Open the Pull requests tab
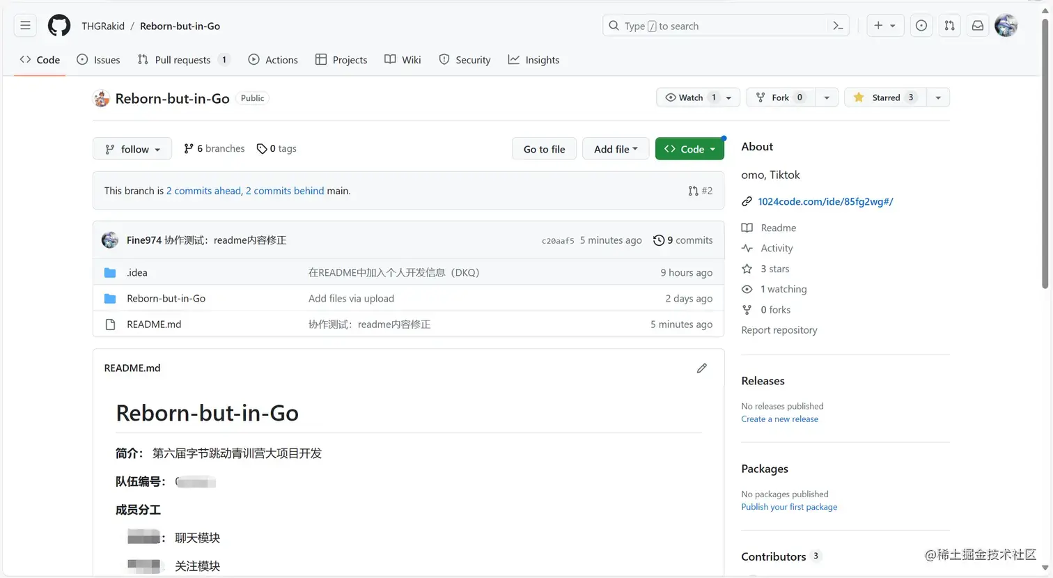1053x578 pixels. point(183,60)
